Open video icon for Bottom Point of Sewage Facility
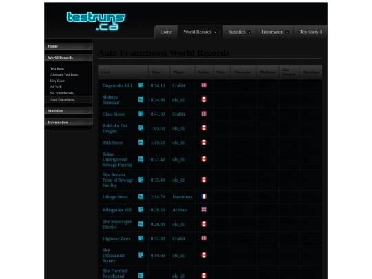 (141, 180)
